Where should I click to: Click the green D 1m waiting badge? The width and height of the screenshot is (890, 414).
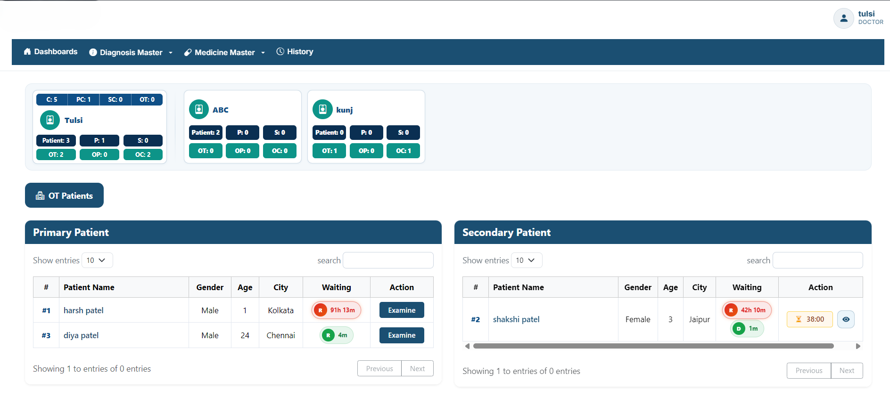click(747, 328)
